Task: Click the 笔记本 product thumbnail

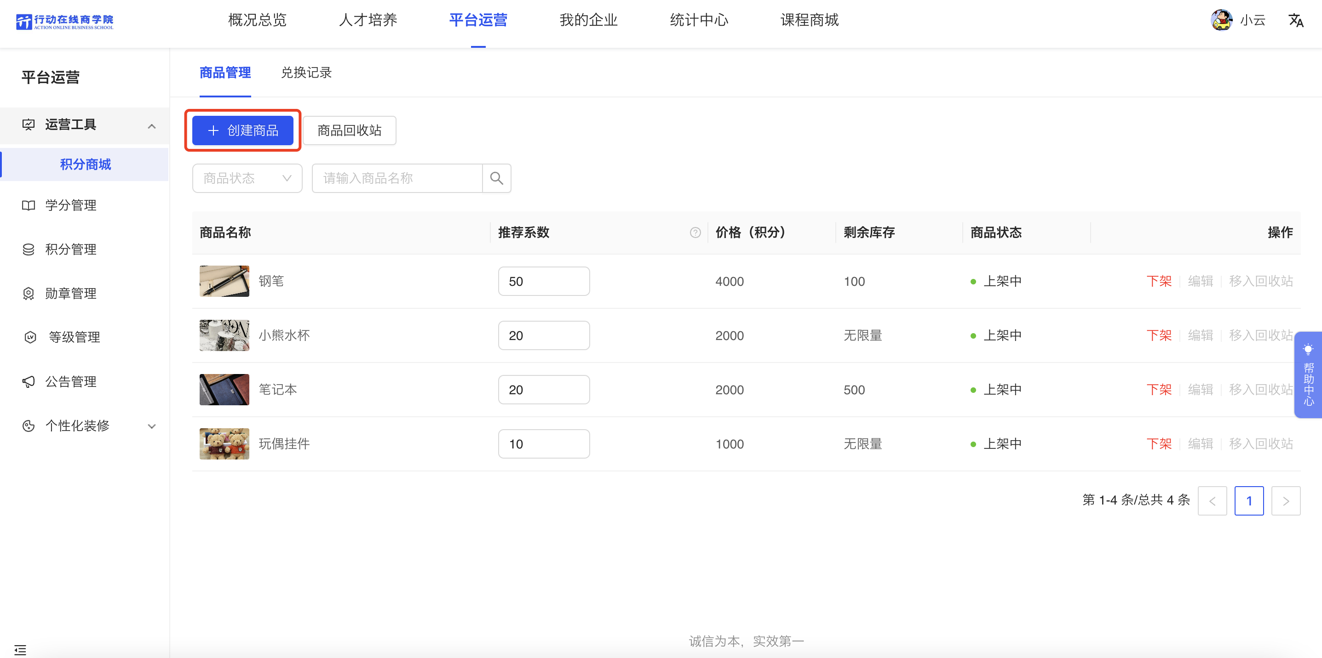Action: pyautogui.click(x=224, y=390)
